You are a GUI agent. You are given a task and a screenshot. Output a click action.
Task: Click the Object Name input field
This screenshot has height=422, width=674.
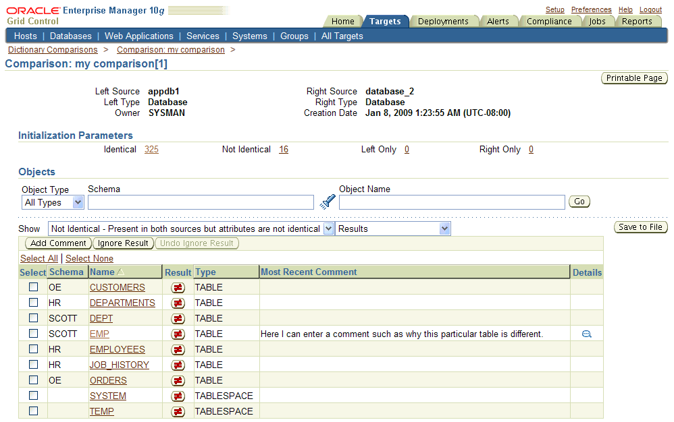point(452,202)
